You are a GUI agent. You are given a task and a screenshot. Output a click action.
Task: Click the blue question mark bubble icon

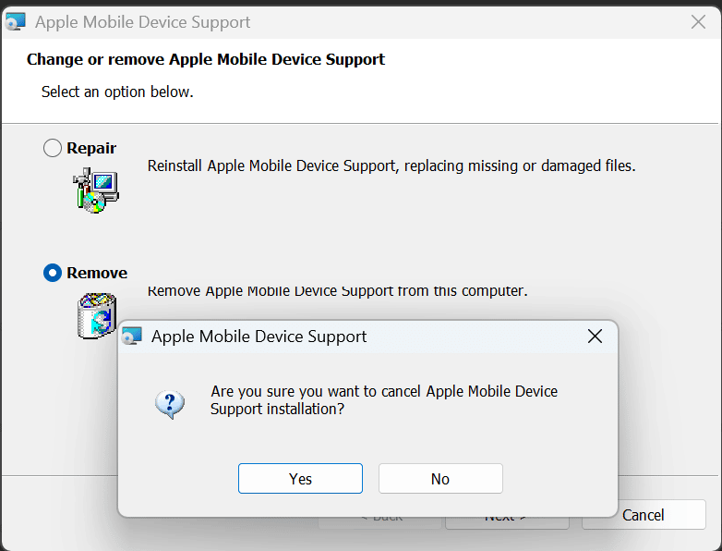coord(170,404)
